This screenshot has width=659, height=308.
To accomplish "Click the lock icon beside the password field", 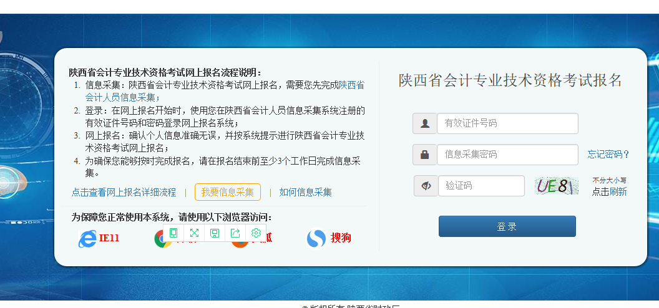I will 425,155.
